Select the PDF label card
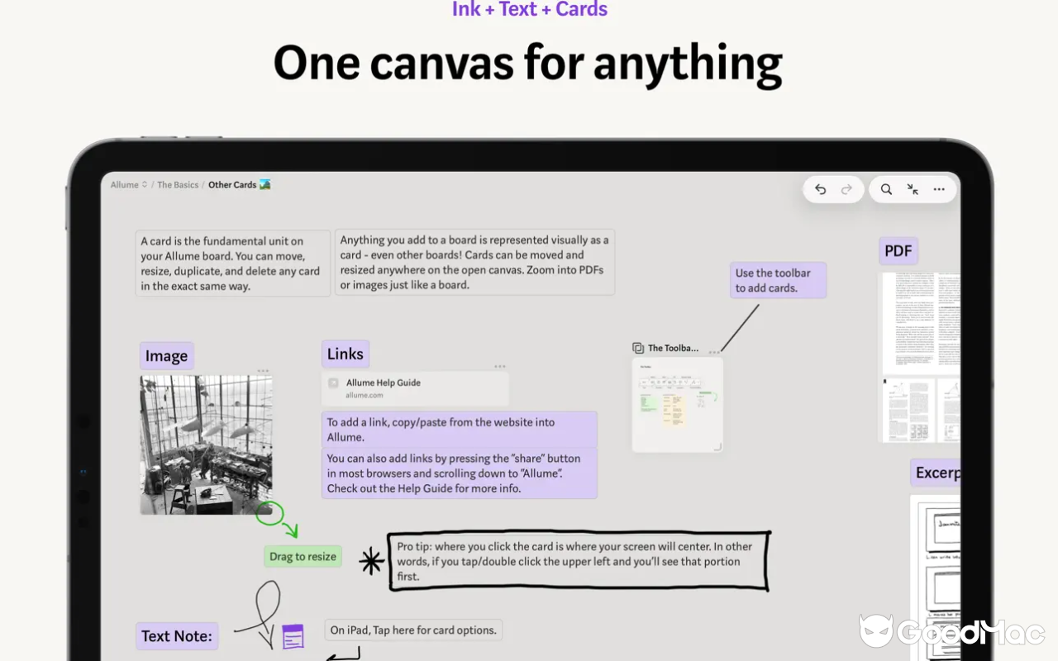This screenshot has width=1058, height=661. pos(898,251)
